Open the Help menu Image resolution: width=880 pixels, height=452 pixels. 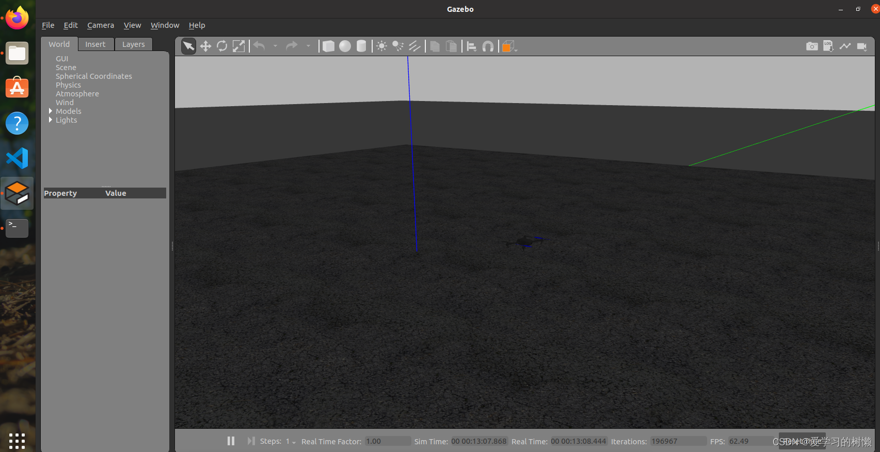coord(197,25)
